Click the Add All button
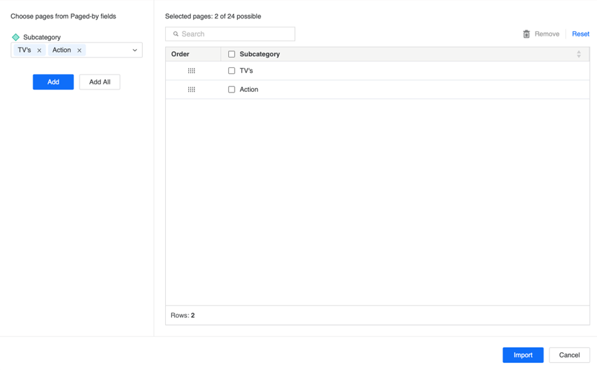This screenshot has height=370, width=597. coord(100,82)
